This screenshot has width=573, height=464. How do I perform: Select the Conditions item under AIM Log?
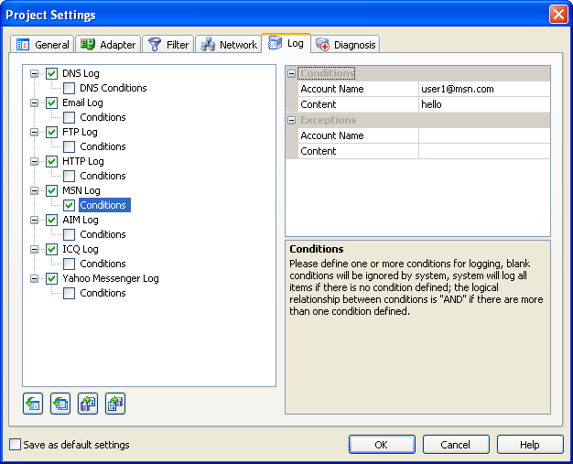pyautogui.click(x=103, y=234)
